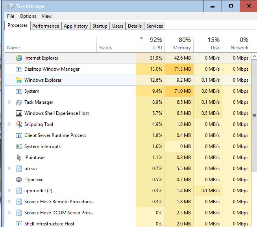The image size is (257, 227).
Task: Expand Service Host: Remote Procedure group
Action: (9, 202)
